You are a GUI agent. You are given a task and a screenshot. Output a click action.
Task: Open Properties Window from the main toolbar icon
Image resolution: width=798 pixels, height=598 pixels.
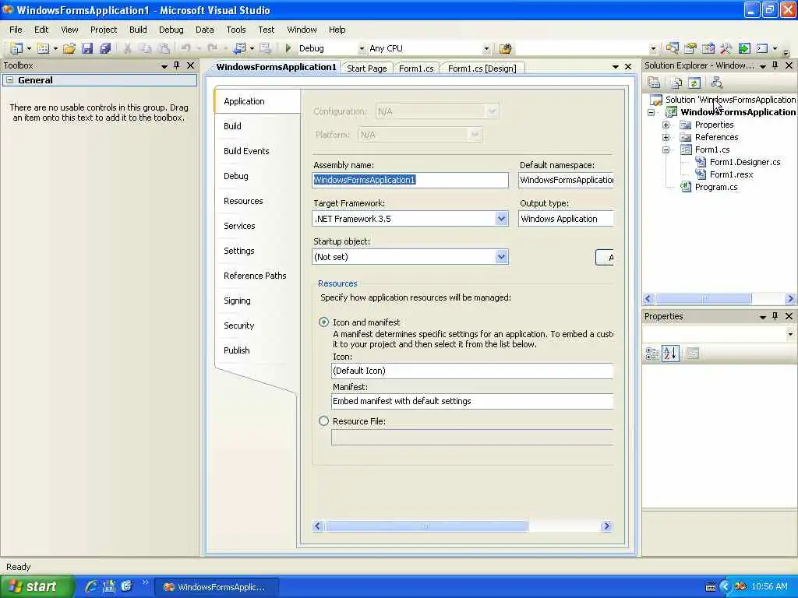coord(690,48)
